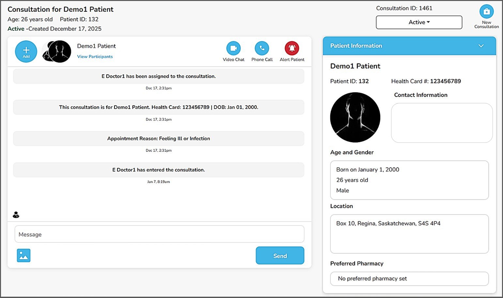Start a Video Chat with patient

233,49
